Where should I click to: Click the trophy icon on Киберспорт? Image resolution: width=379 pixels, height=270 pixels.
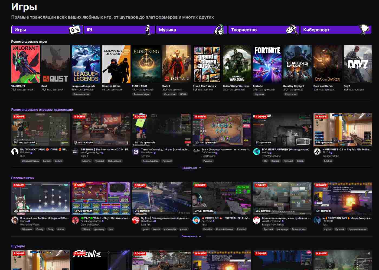(x=364, y=30)
